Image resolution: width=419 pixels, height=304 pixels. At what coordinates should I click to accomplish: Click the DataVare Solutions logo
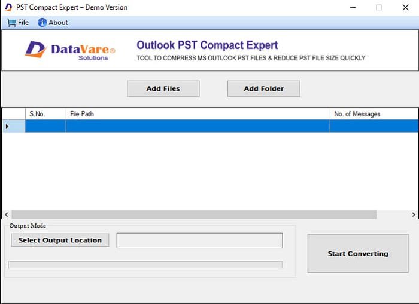click(70, 50)
